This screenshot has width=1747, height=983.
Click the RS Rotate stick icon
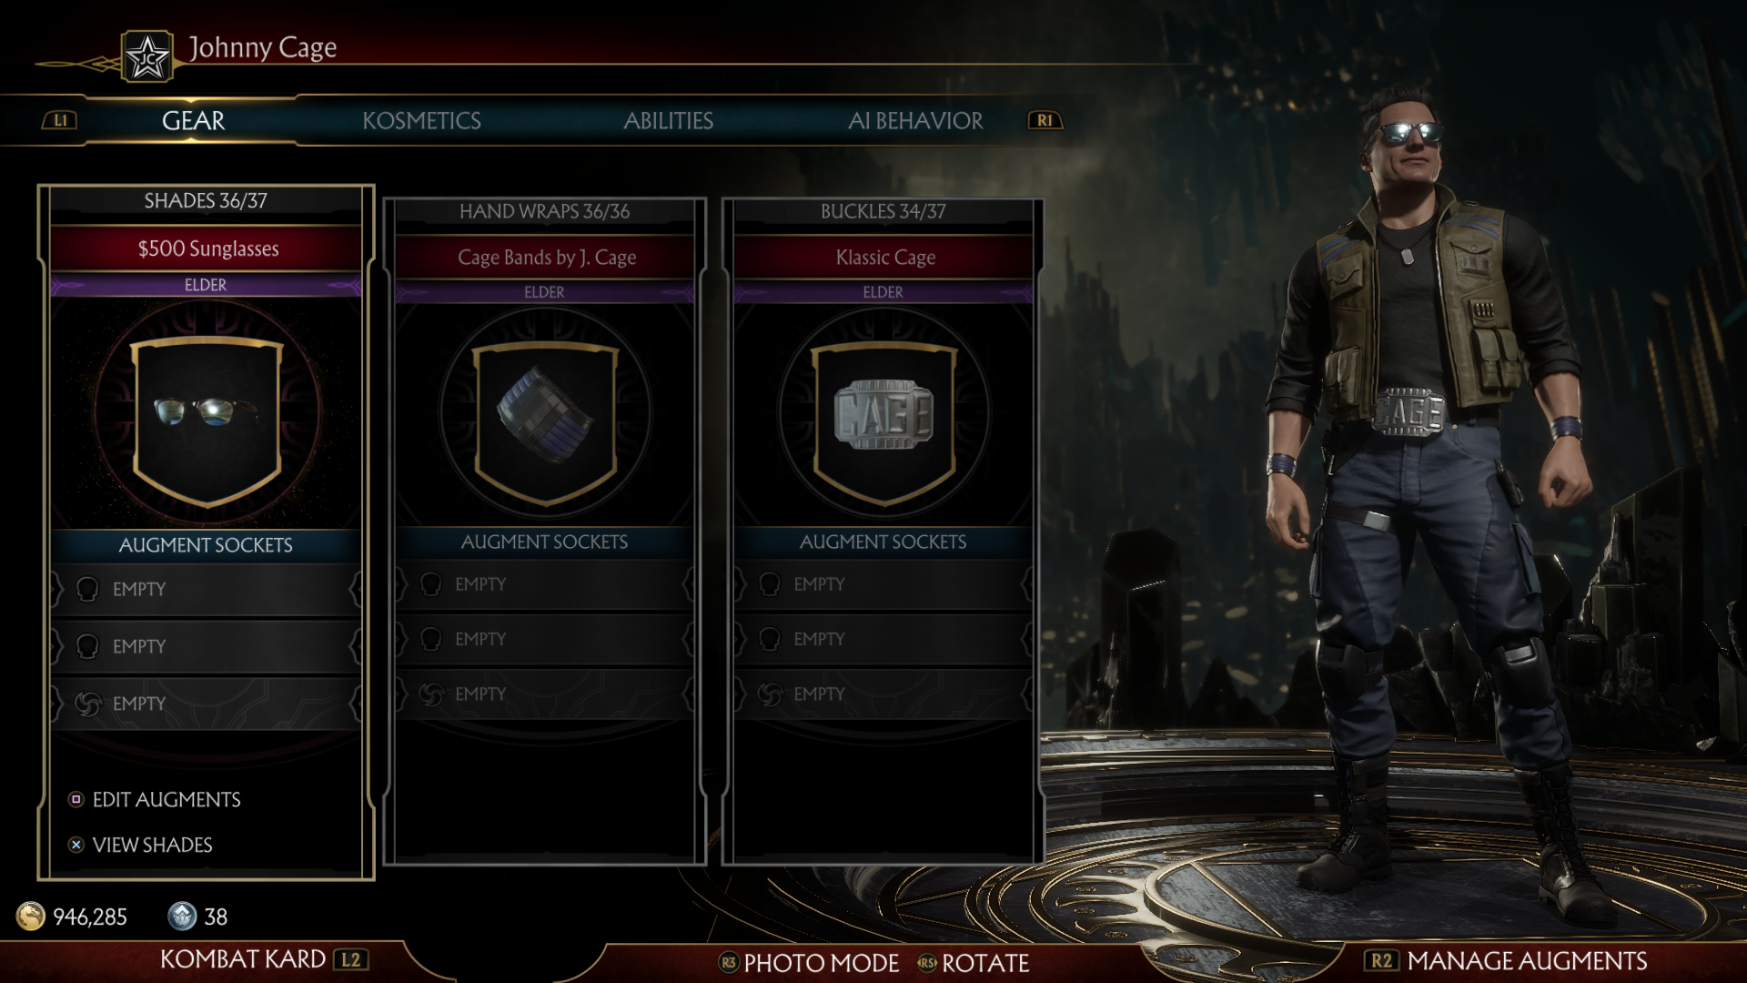pos(926,962)
